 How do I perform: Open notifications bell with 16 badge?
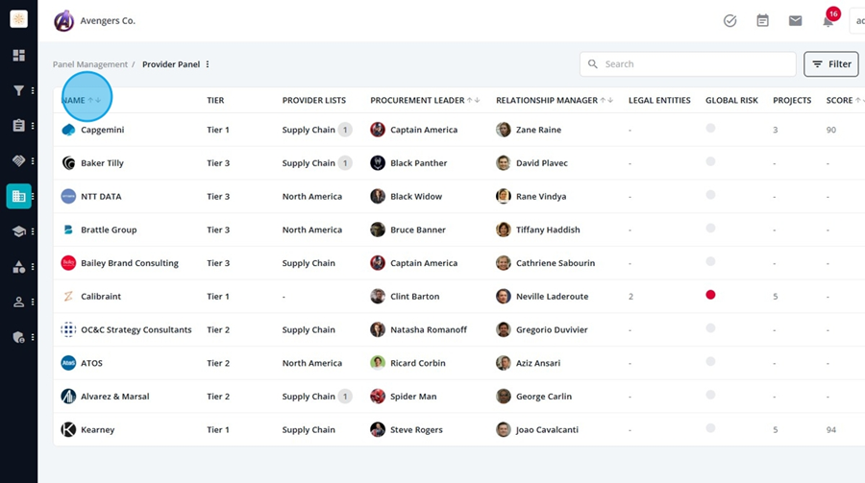click(x=828, y=21)
